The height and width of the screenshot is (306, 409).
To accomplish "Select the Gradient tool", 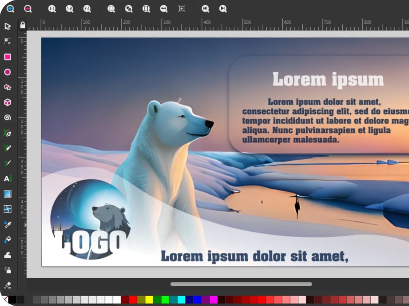I will [7, 194].
